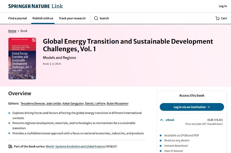Go to Home breadcrumb link
231x153 pixels.
point(12,31)
